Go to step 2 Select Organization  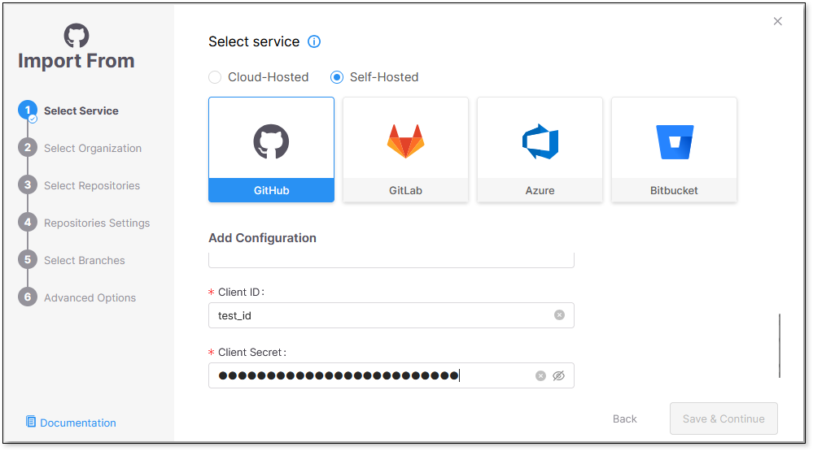tap(80, 148)
